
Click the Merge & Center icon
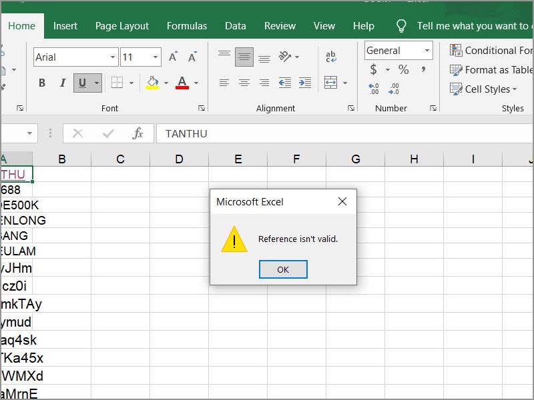(x=330, y=83)
